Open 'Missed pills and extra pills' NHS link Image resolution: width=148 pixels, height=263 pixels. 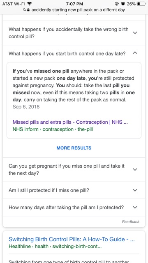(70, 122)
